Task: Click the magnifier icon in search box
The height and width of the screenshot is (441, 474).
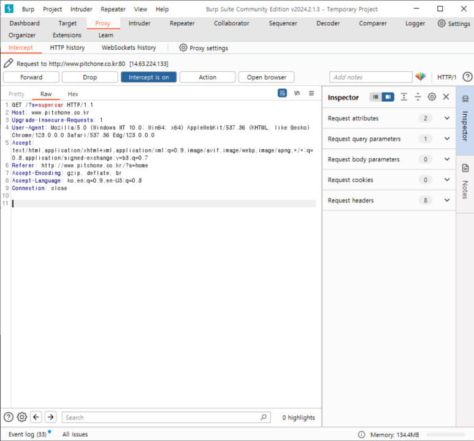Action: point(264,417)
